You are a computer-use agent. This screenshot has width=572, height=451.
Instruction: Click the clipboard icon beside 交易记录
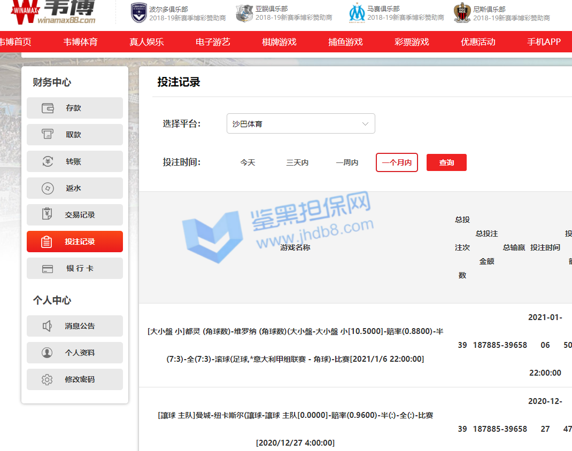pyautogui.click(x=48, y=215)
